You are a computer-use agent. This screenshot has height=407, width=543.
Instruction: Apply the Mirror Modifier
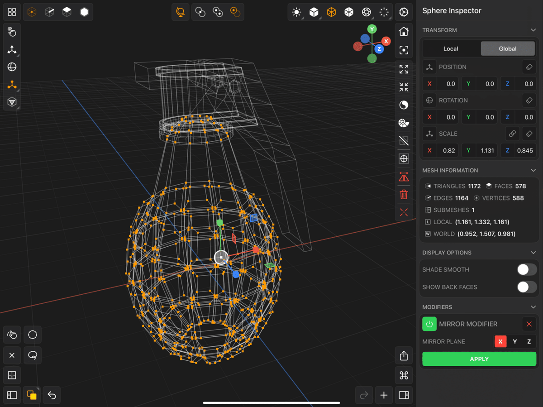point(479,359)
